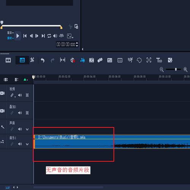Increase timecode with up arrow
Image resolution: width=190 pixels, height=190 pixels.
point(77,43)
